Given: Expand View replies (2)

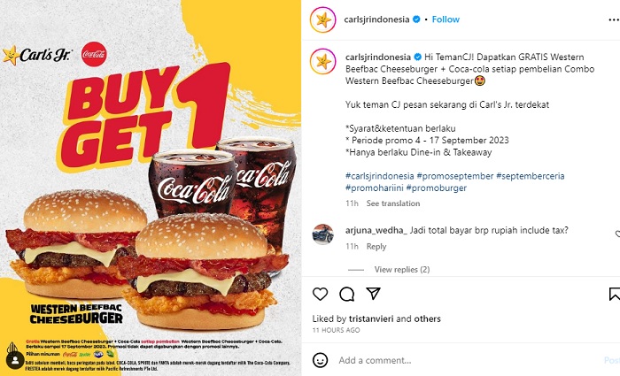Looking at the screenshot, I should coord(402,269).
